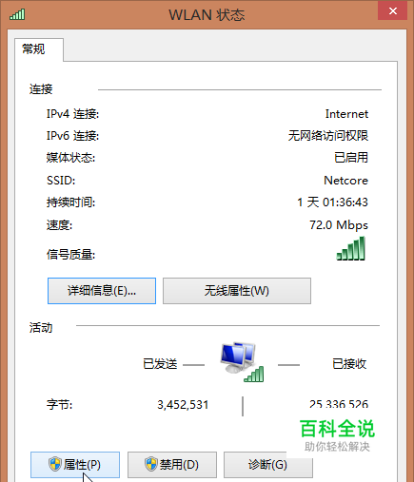Viewport: 414px width, 482px height.
Task: Click the shield icon on 属性(P) button
Action: pyautogui.click(x=55, y=464)
